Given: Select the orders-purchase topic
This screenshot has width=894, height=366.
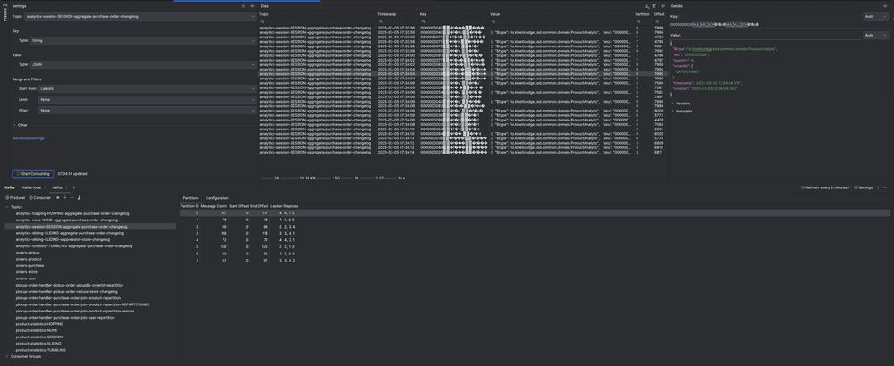Looking at the screenshot, I should 30,265.
